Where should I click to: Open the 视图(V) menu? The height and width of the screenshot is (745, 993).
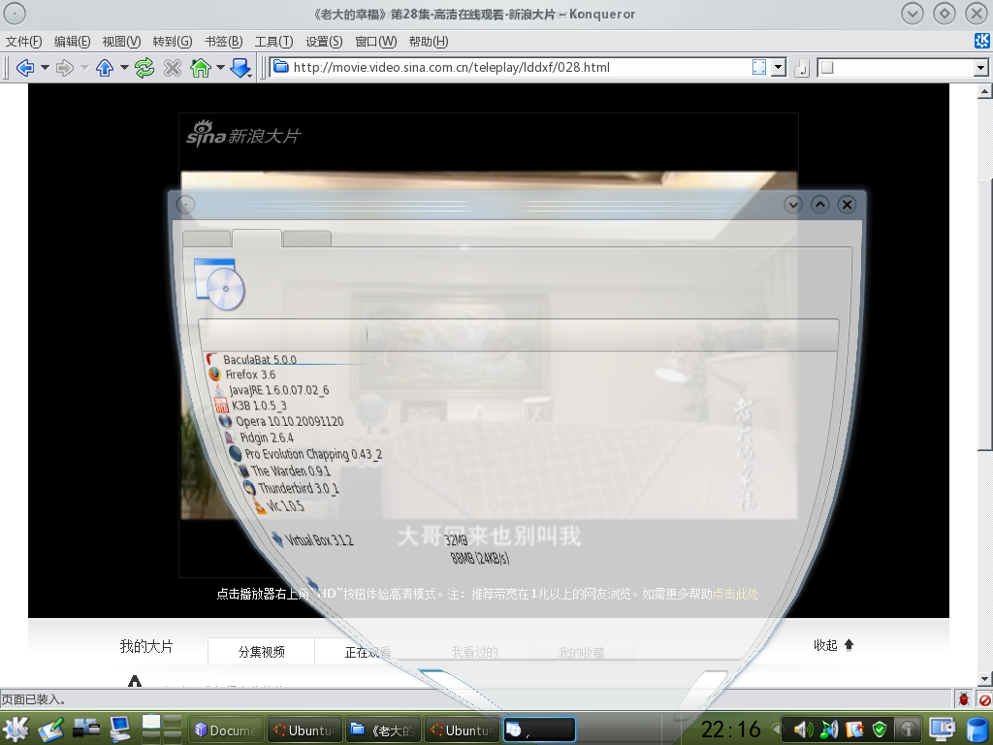coord(121,41)
